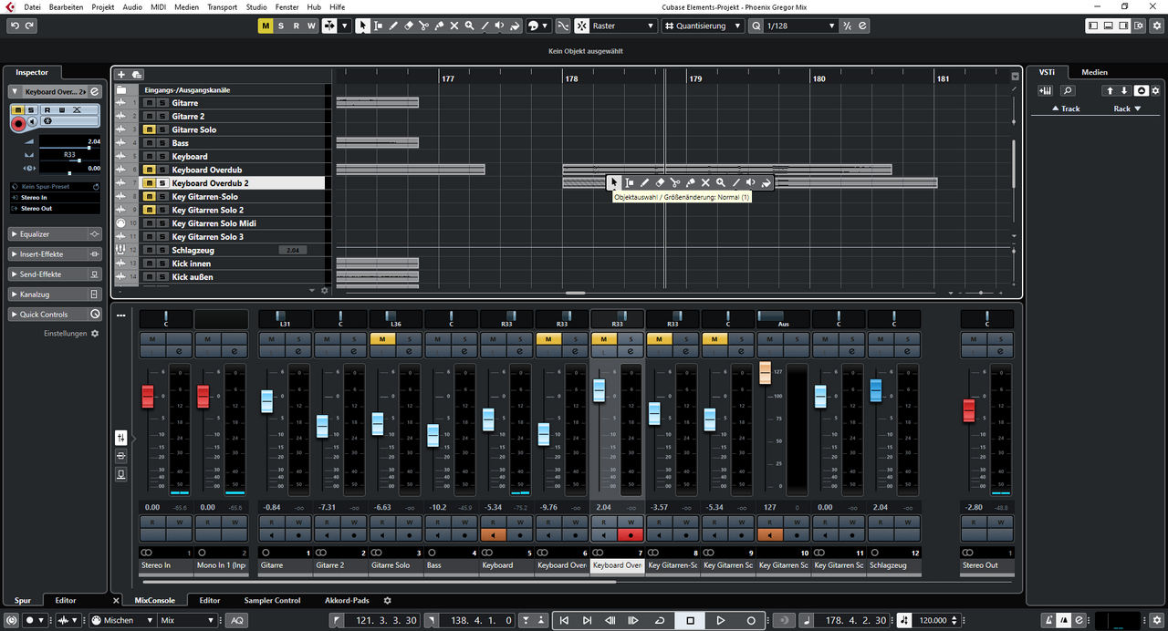This screenshot has width=1168, height=631.
Task: Open the Quantisierung grid type dropdown
Action: [x=701, y=26]
